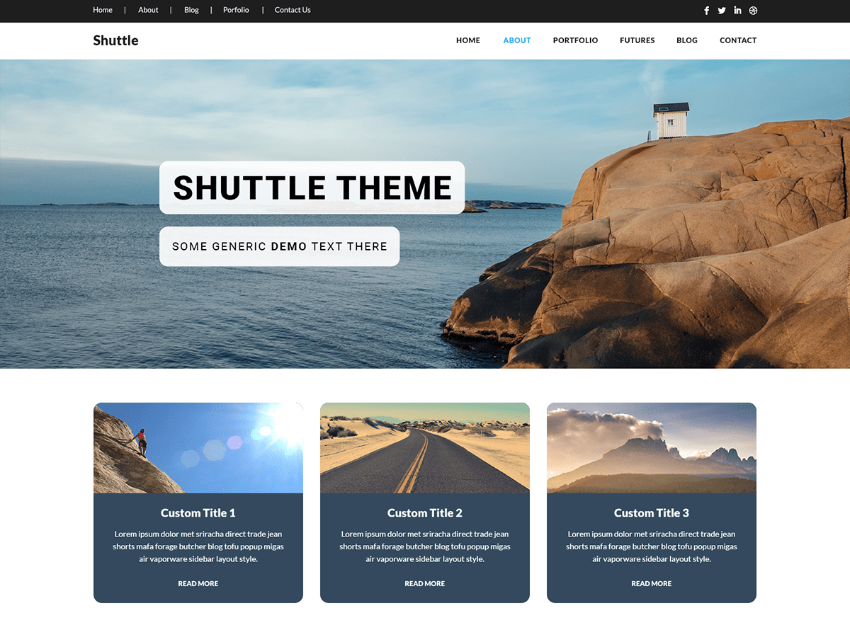Open the Dribbble icon top right
The image size is (850, 637).
(x=753, y=11)
